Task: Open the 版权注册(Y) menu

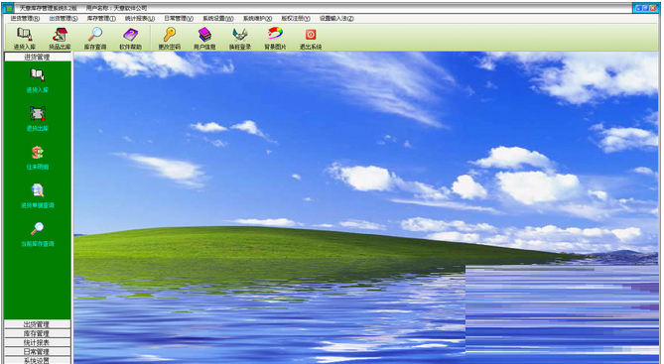Action: point(296,18)
